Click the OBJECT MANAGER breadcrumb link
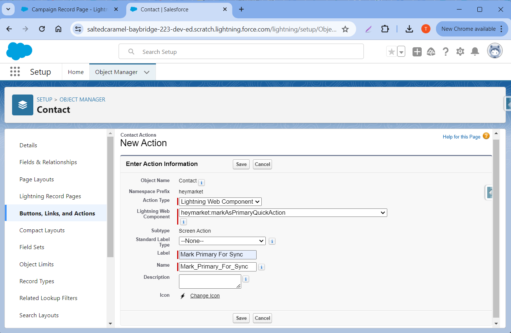 [82, 100]
